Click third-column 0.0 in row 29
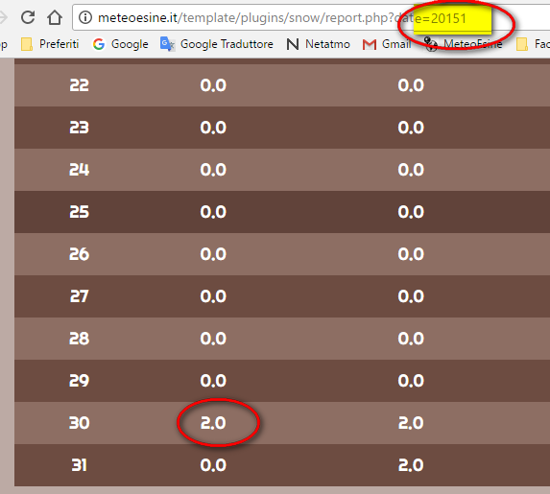Image resolution: width=550 pixels, height=494 pixels. point(411,381)
